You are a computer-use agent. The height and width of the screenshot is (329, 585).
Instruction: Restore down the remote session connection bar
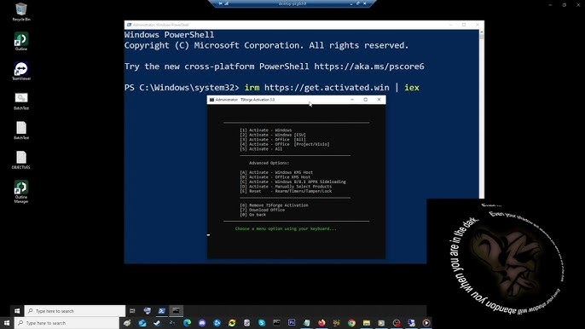pyautogui.click(x=357, y=3)
